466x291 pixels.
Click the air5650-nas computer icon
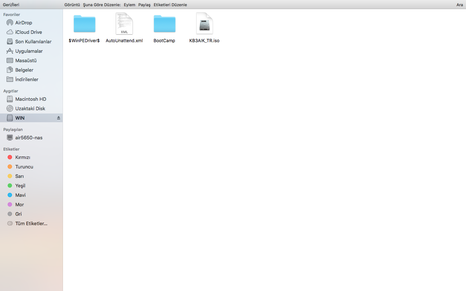10,137
